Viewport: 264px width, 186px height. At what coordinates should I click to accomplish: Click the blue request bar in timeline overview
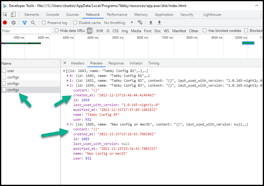point(248,43)
